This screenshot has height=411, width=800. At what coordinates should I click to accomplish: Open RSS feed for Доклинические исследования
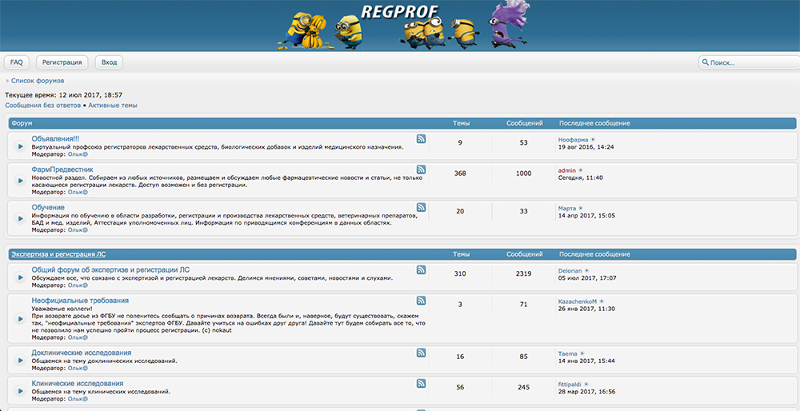click(421, 353)
